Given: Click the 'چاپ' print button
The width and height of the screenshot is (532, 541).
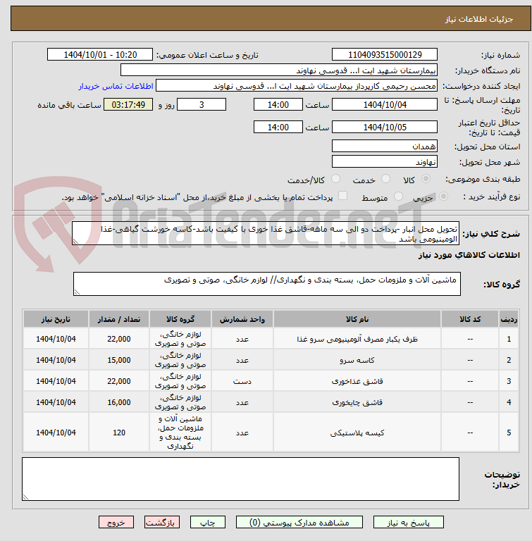Looking at the screenshot, I should (207, 523).
